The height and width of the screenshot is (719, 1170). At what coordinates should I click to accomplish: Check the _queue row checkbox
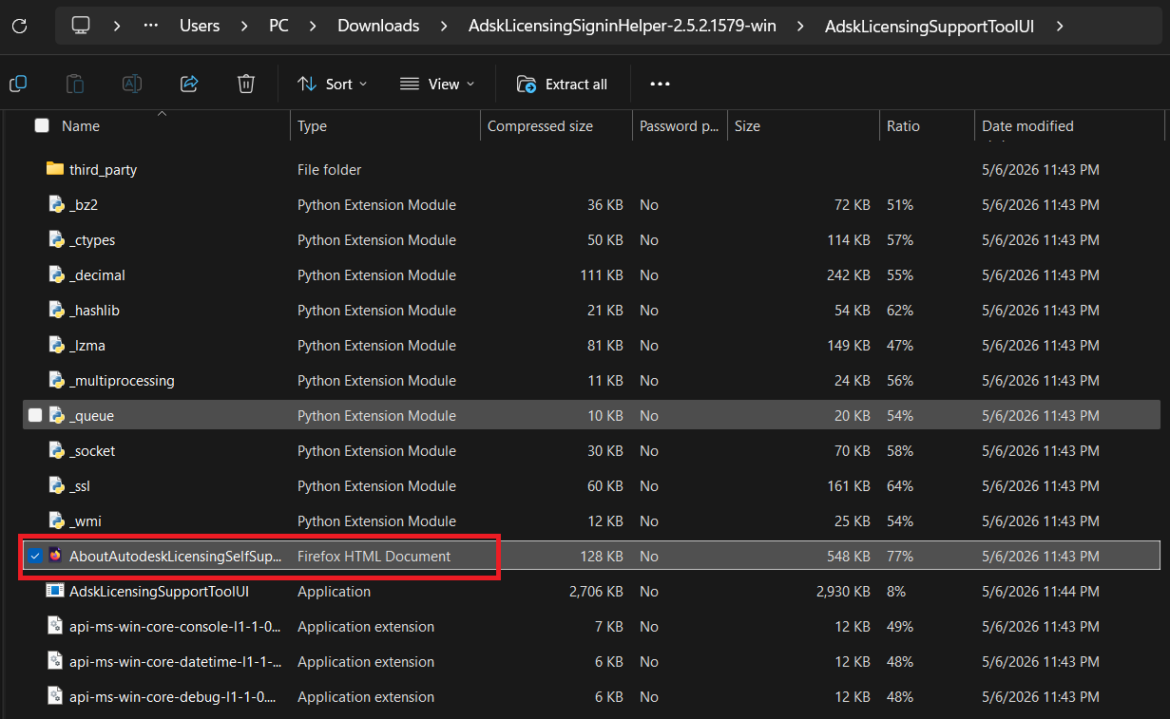click(35, 415)
